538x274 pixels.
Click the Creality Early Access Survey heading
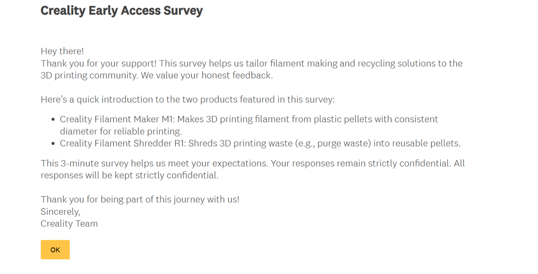(x=122, y=11)
